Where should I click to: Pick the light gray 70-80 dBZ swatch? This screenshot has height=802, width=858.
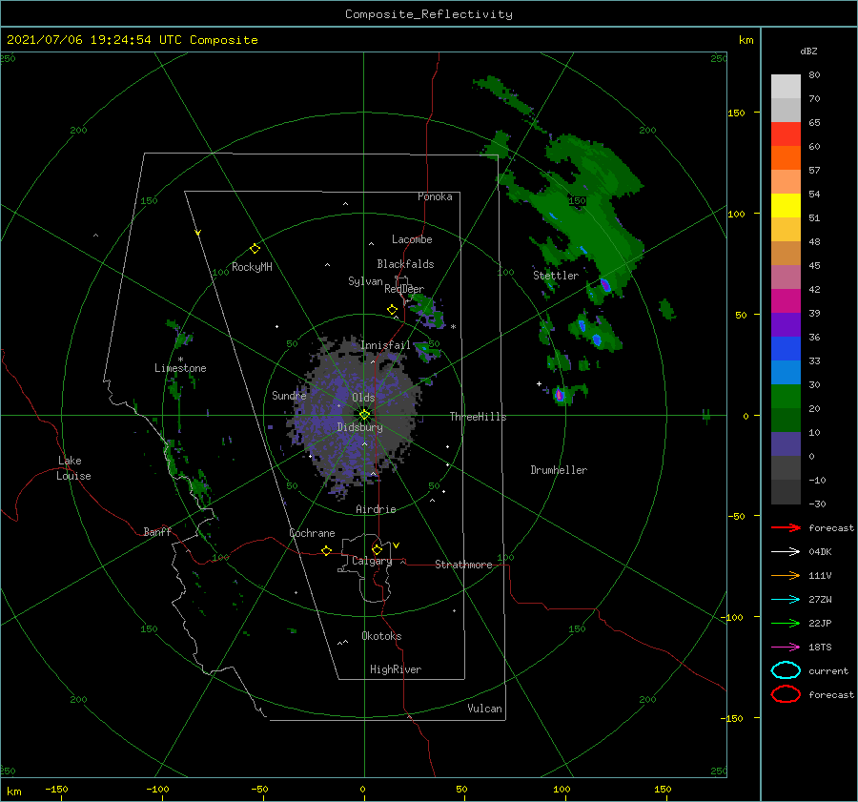click(786, 87)
